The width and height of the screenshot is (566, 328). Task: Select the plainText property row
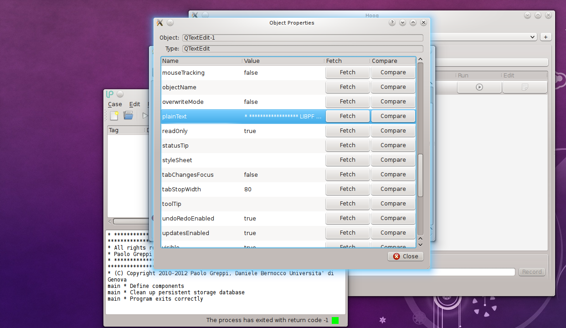(x=201, y=116)
